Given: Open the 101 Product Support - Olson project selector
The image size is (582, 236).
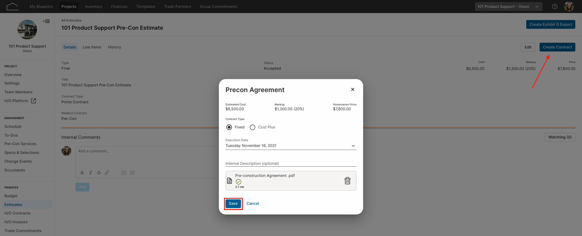Looking at the screenshot, I should coord(509,6).
